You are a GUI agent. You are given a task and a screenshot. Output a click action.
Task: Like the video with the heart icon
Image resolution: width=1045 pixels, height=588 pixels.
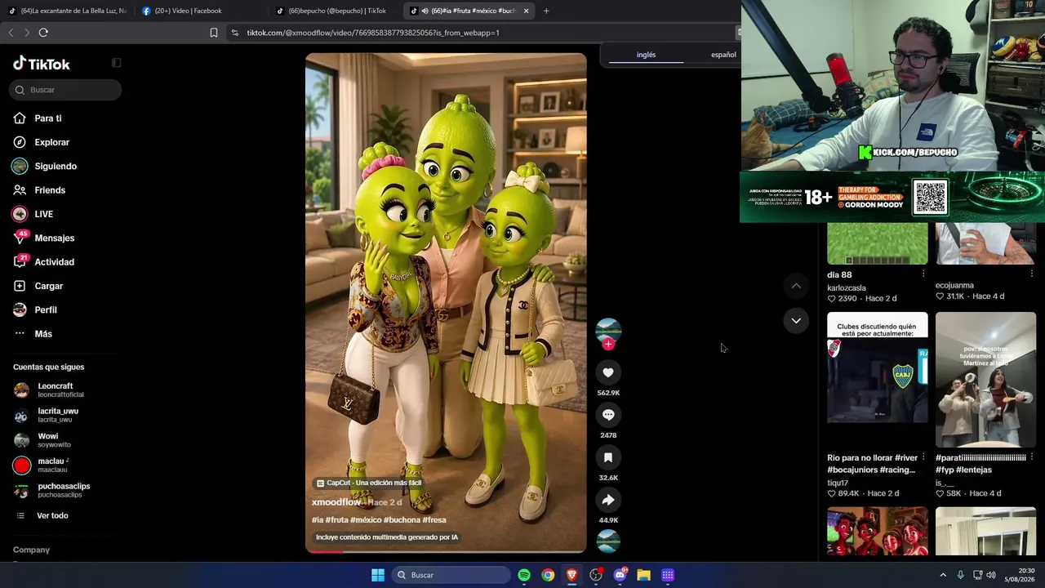(608, 372)
